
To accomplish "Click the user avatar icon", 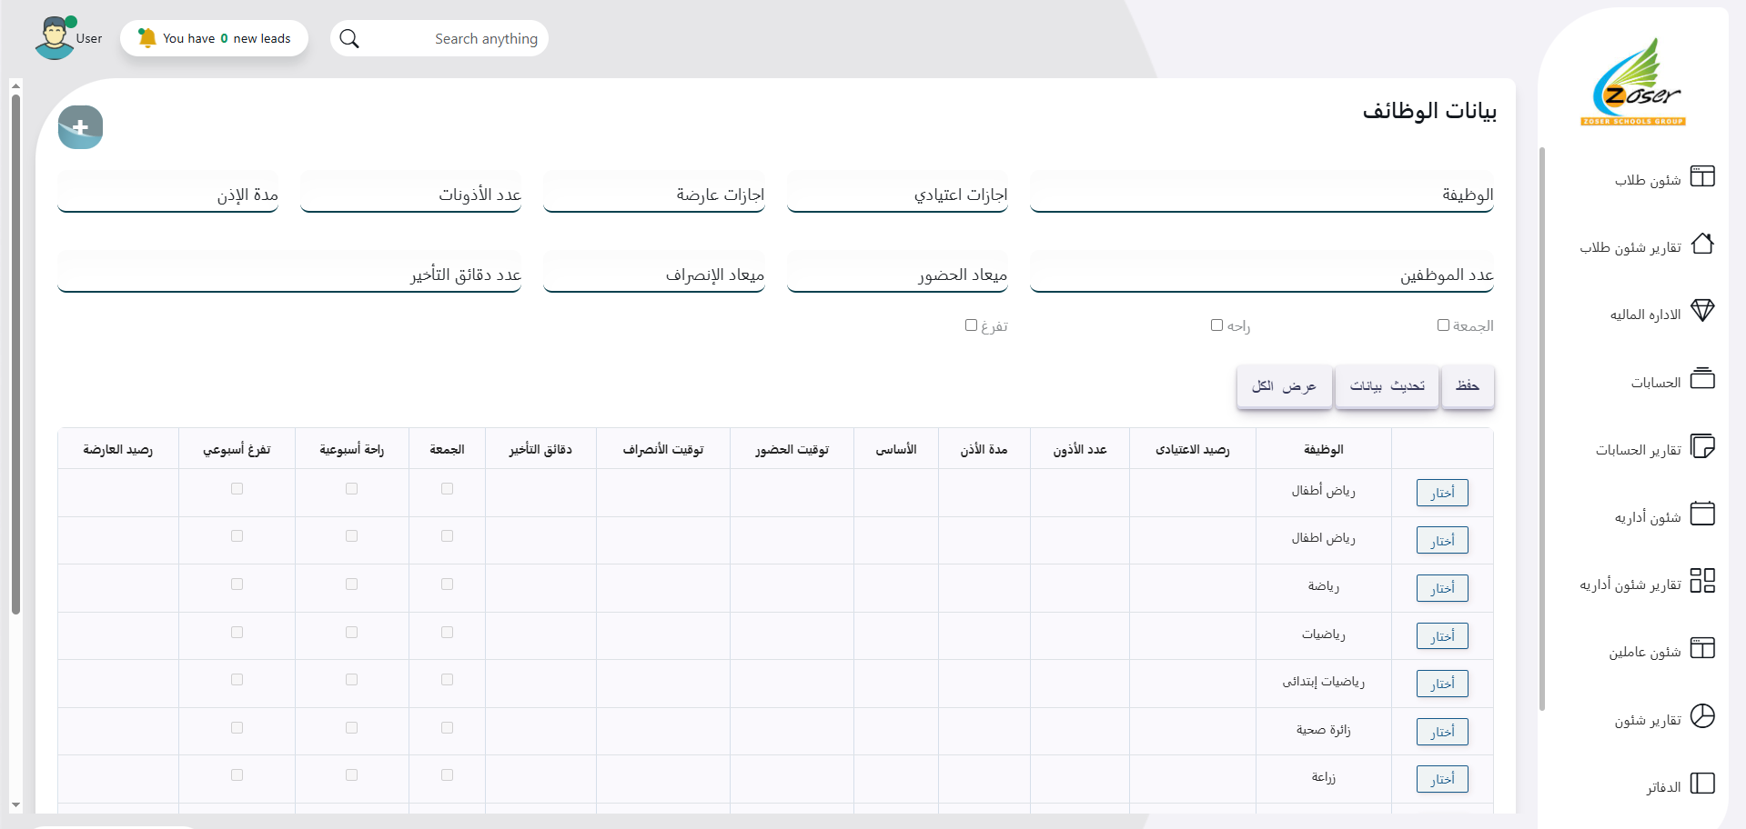I will [x=55, y=38].
